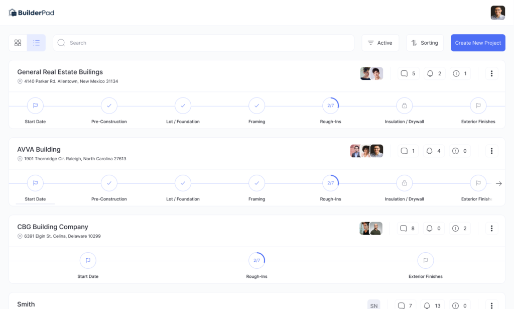Select General Real Estate Lot / Foundation checkmark
Screen dimensions: 514x309
pyautogui.click(x=183, y=106)
